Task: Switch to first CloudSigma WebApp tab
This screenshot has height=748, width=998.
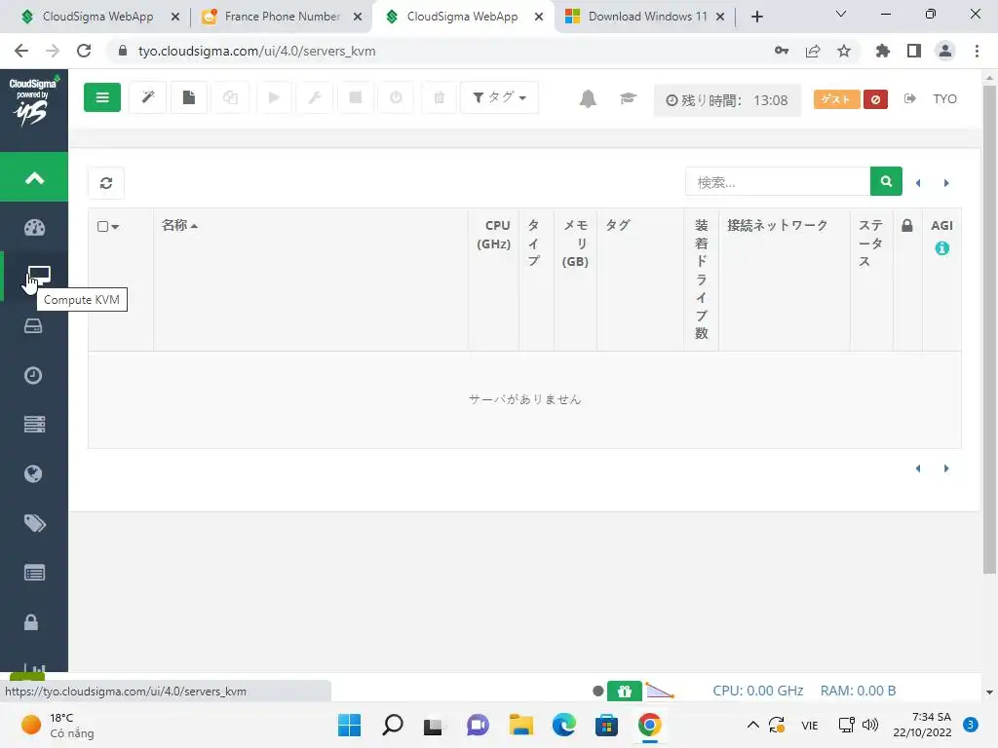Action: 97,17
